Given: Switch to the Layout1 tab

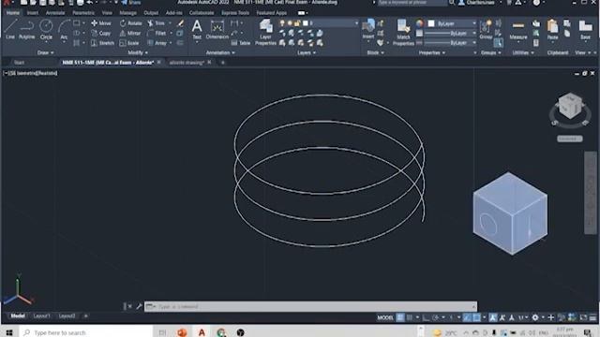Looking at the screenshot, I should tap(41, 316).
